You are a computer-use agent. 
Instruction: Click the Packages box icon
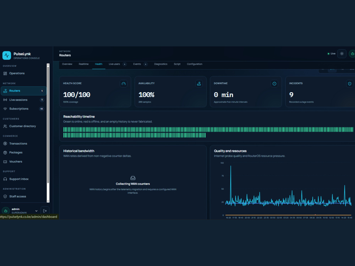(x=5, y=153)
